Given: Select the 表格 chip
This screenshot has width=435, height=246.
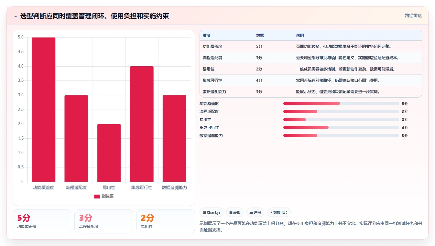Looking at the screenshot, I should pyautogui.click(x=235, y=212).
